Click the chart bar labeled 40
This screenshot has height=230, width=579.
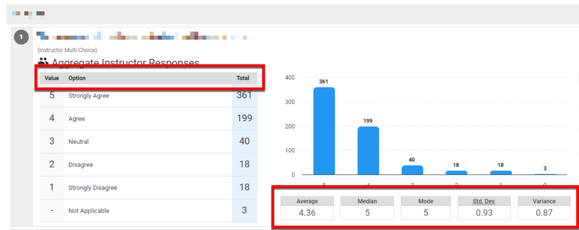tap(412, 170)
